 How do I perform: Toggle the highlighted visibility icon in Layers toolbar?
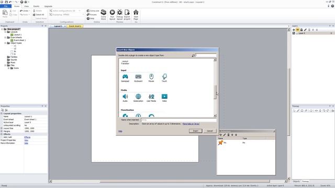[x=298, y=30]
